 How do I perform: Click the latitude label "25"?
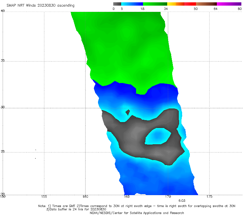coord(3,151)
